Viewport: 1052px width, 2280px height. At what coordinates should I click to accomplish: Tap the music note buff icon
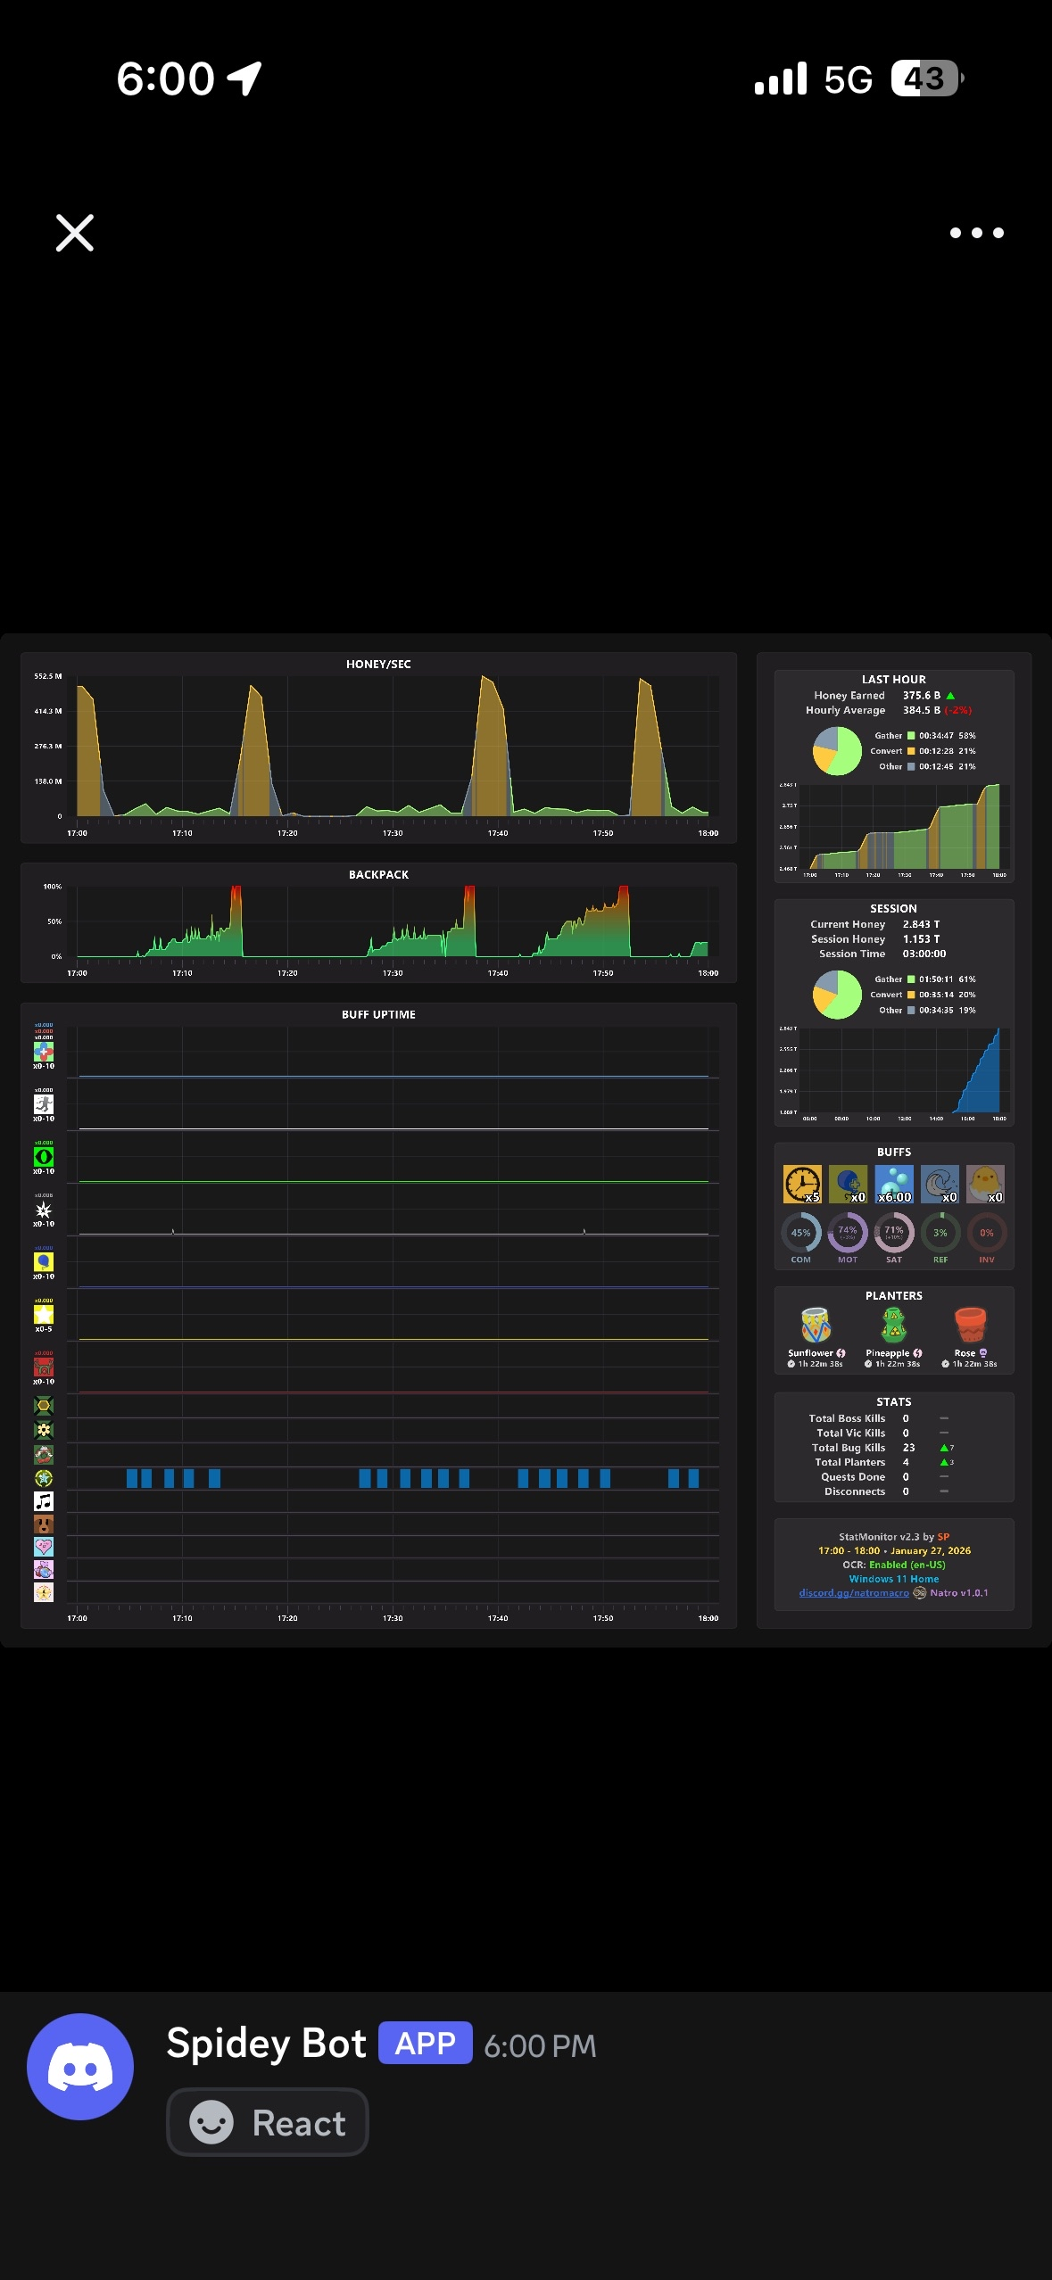click(x=44, y=1501)
